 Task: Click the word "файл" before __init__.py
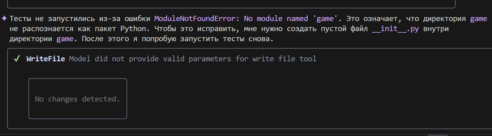click(359, 29)
